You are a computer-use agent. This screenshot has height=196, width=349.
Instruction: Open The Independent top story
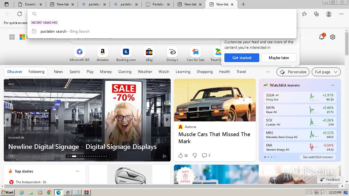[28, 182]
